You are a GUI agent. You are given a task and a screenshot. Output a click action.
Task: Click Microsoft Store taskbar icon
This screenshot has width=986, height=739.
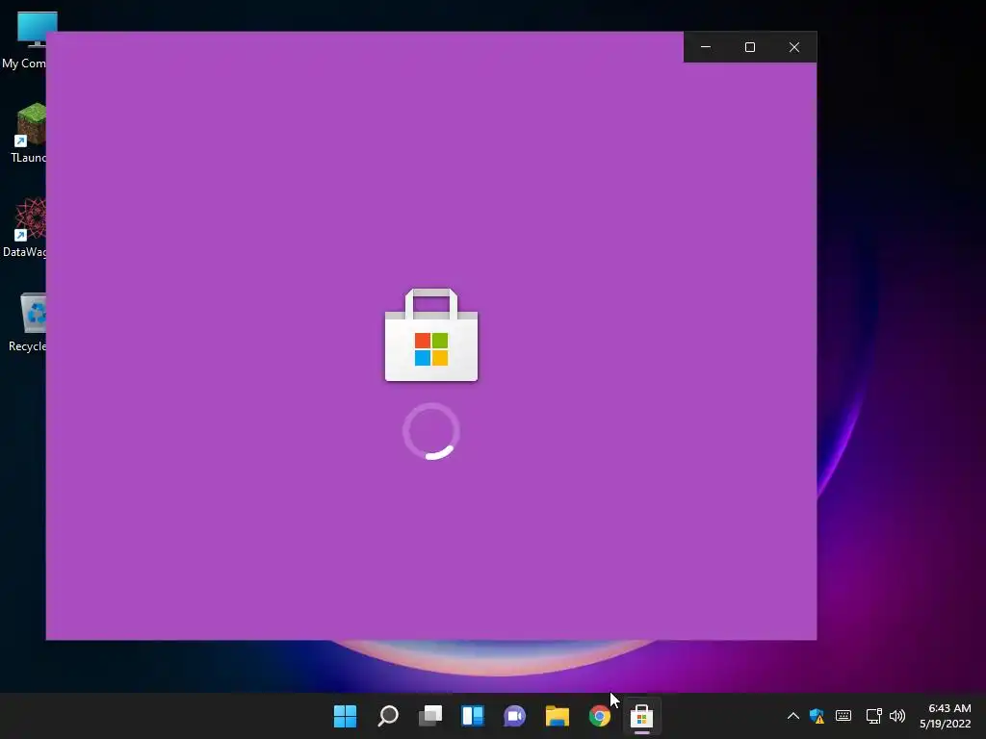click(641, 716)
